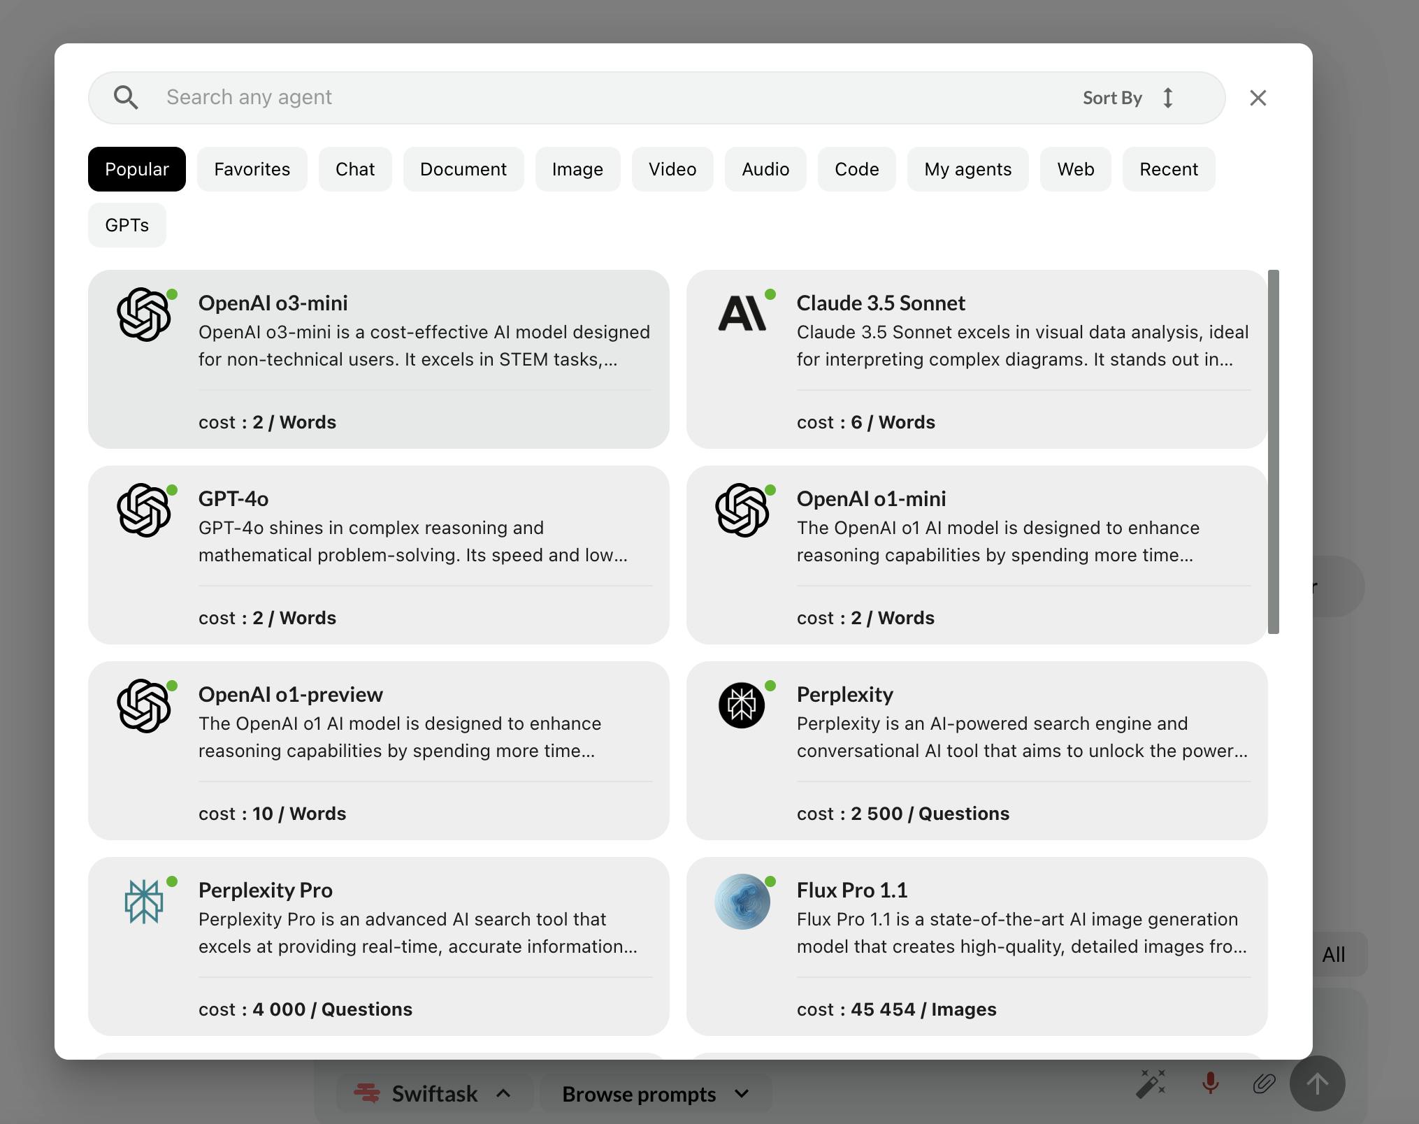The height and width of the screenshot is (1124, 1419).
Task: Toggle the Favorites filter
Action: tap(252, 168)
